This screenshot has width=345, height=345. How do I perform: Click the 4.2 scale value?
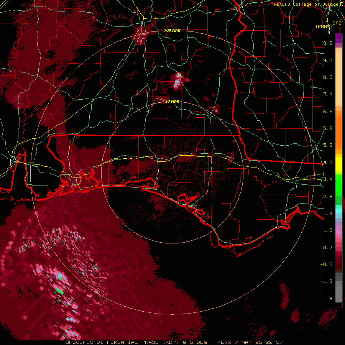coord(328,163)
